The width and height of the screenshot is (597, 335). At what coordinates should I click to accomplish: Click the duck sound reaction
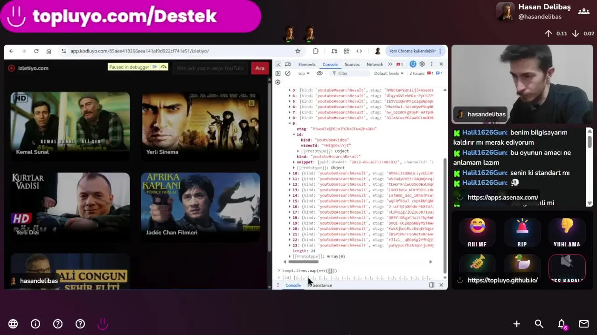[x=522, y=268]
